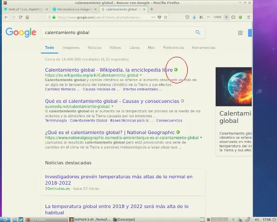Switch to Noticias results
Image resolution: width=277 pixels, height=222 pixels.
[x=94, y=47]
